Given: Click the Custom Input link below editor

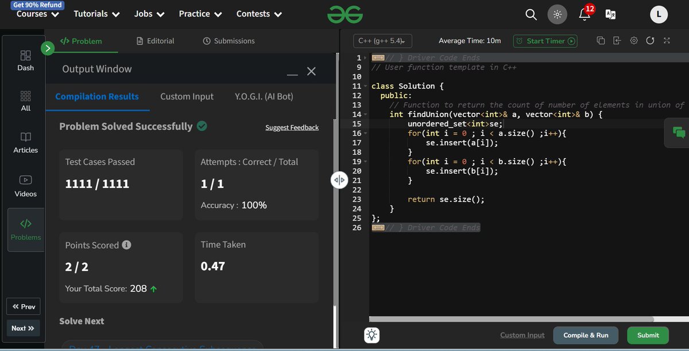Looking at the screenshot, I should coord(522,335).
